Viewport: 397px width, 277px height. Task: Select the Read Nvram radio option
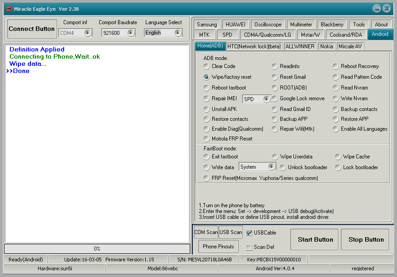tap(350, 88)
